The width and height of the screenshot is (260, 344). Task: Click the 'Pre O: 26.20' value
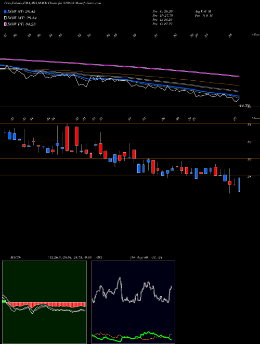(x=163, y=11)
